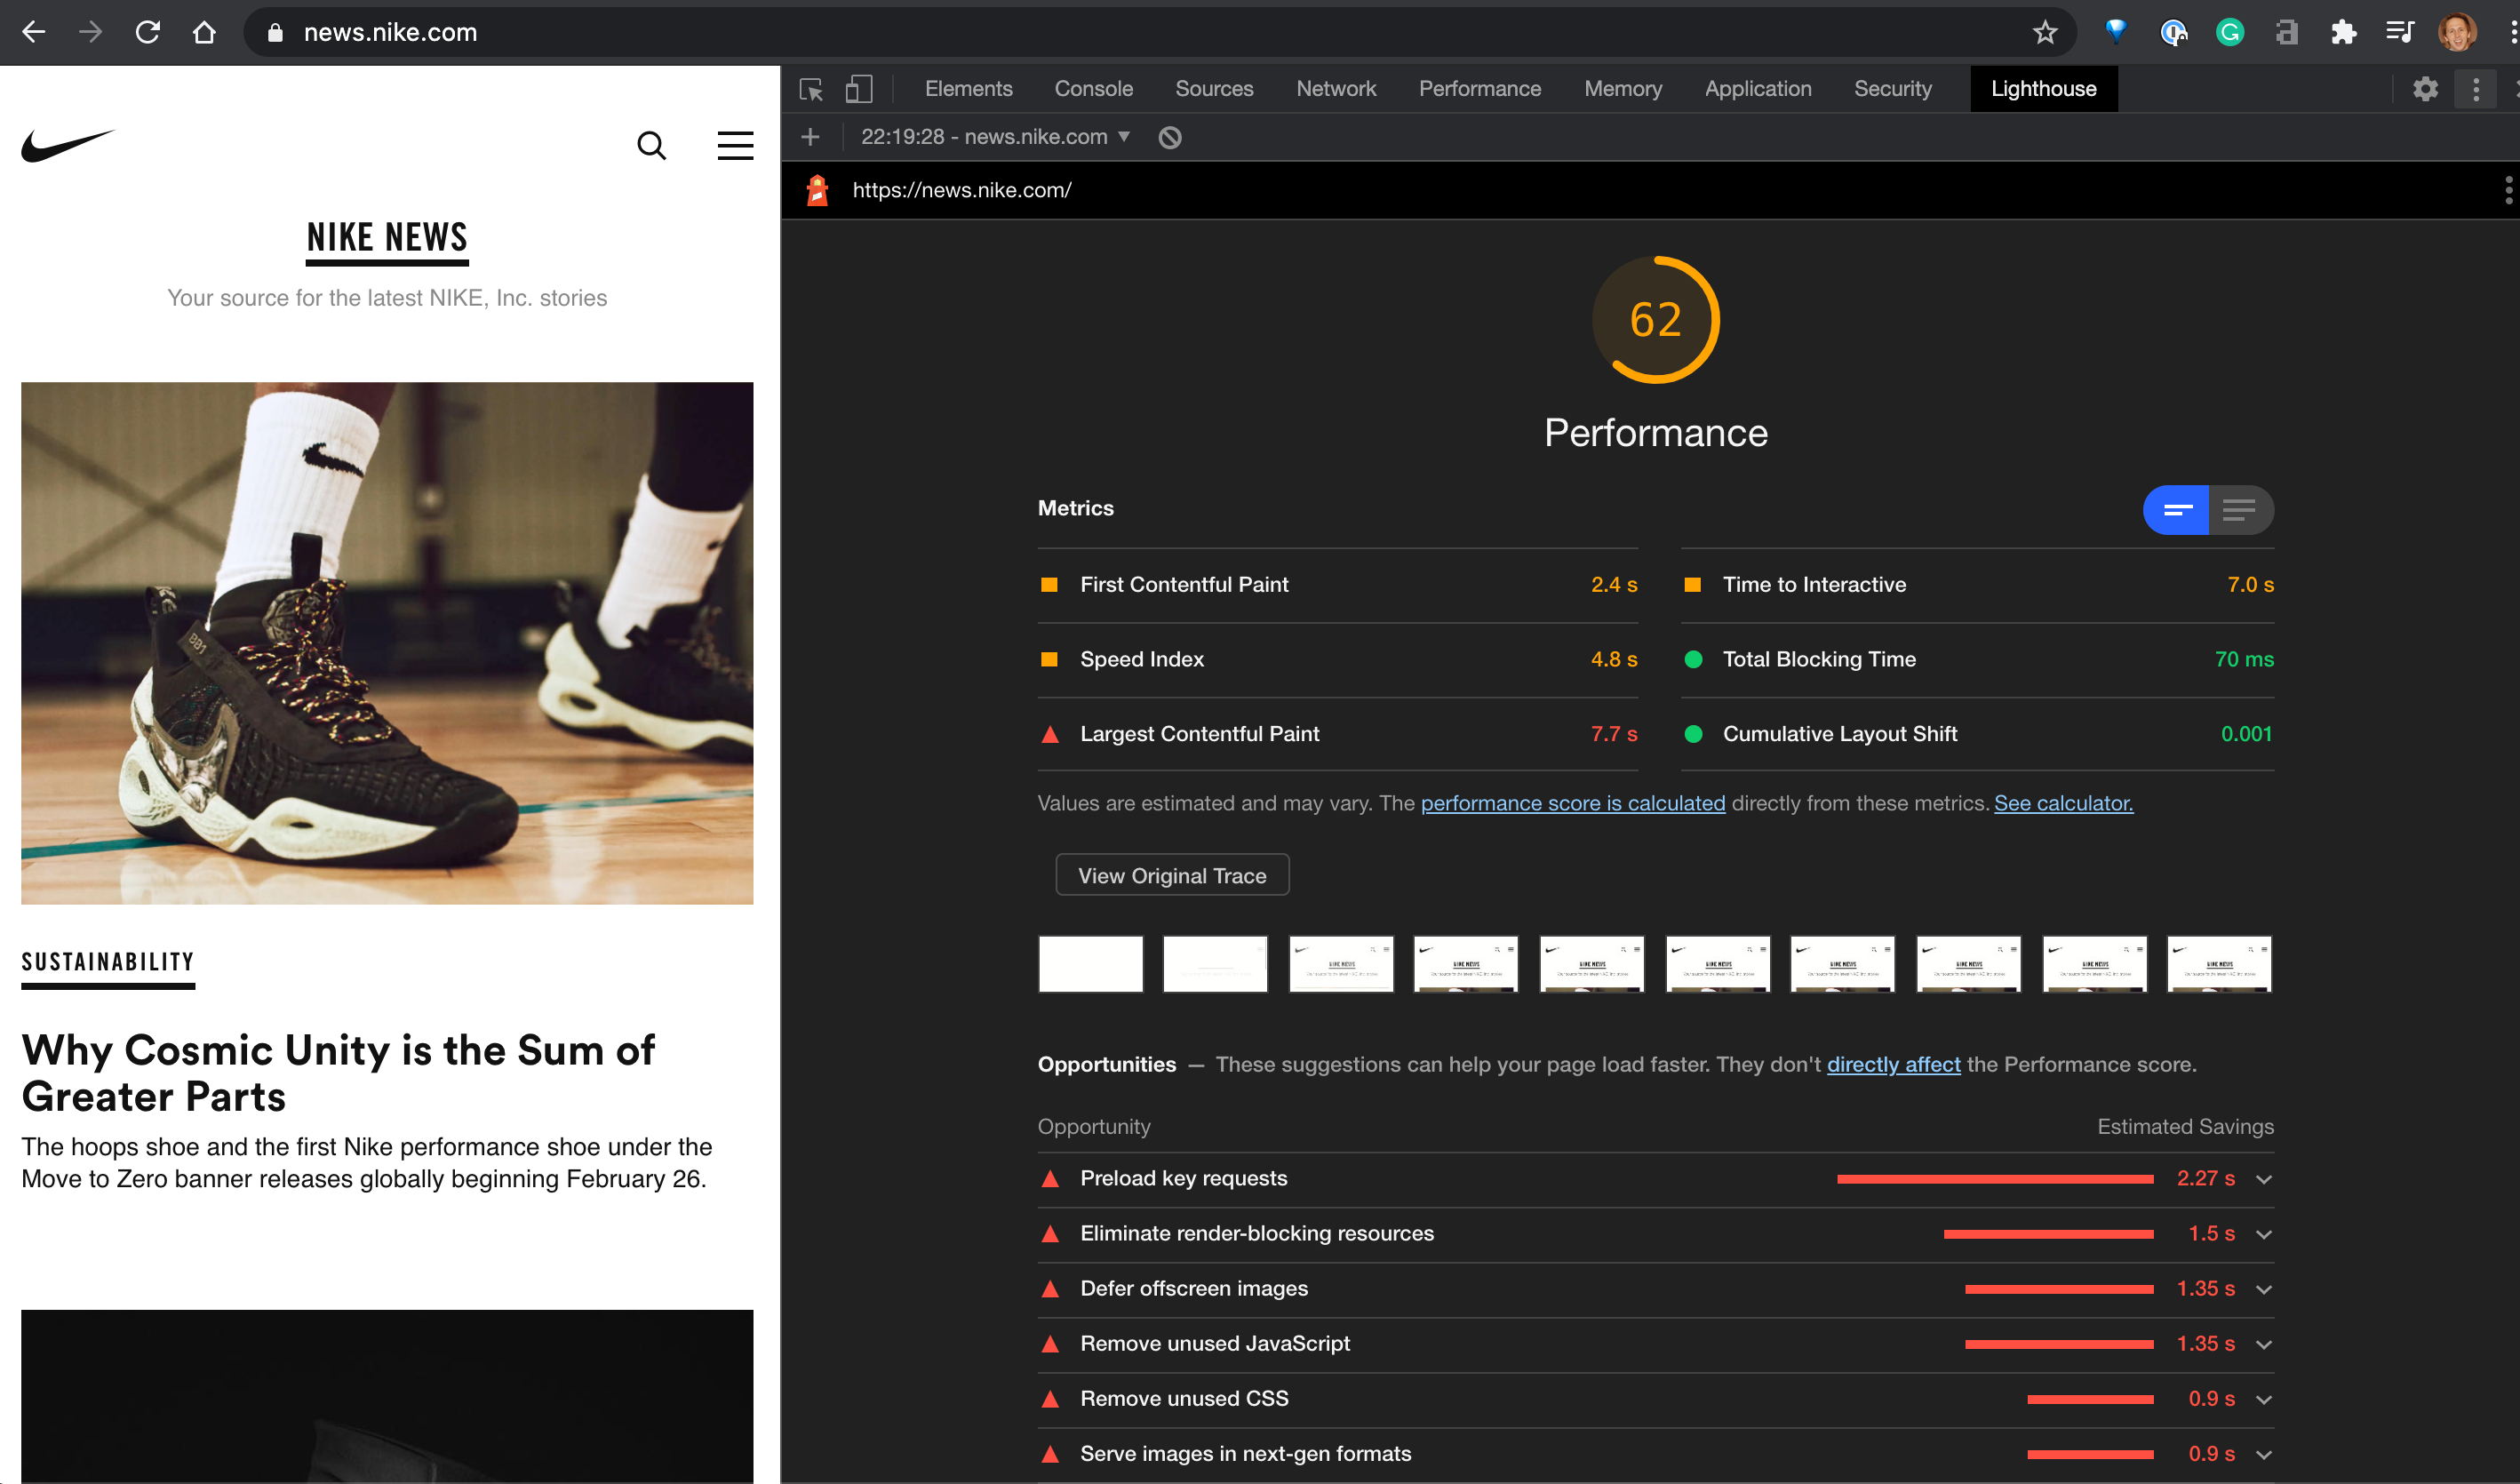Click the Largest Contentful Paint metric row
This screenshot has width=2520, height=1484.
[1338, 735]
